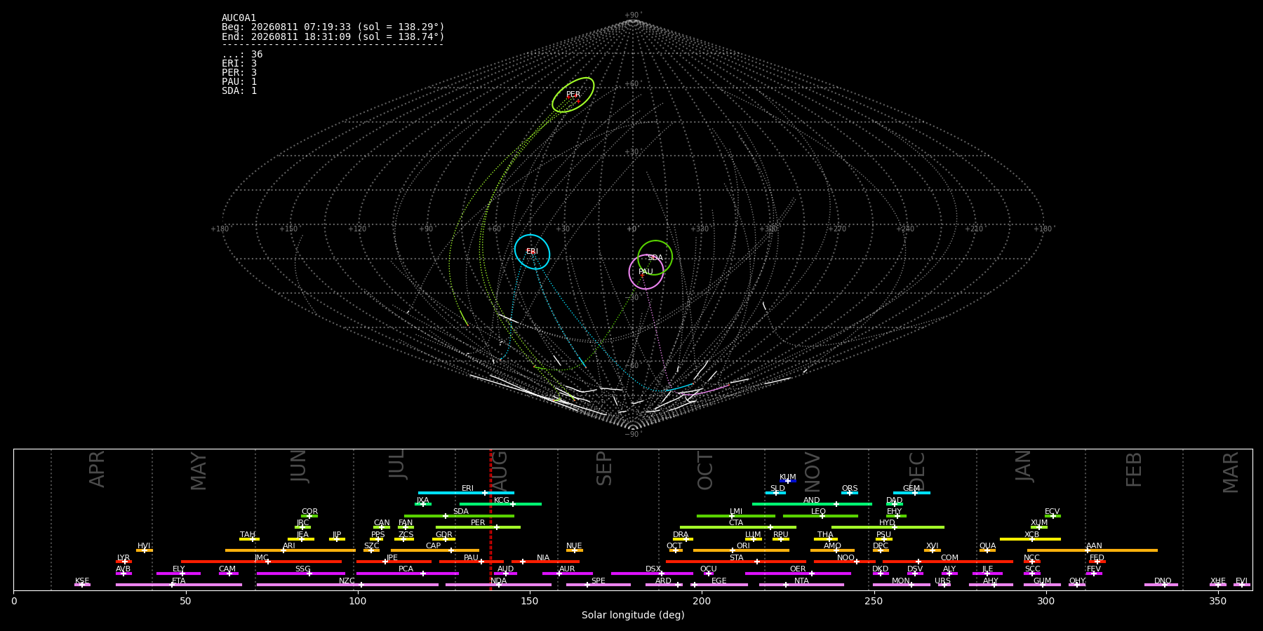Click the red dashed current-date marker line
This screenshot has height=631, width=1263.
coord(490,520)
